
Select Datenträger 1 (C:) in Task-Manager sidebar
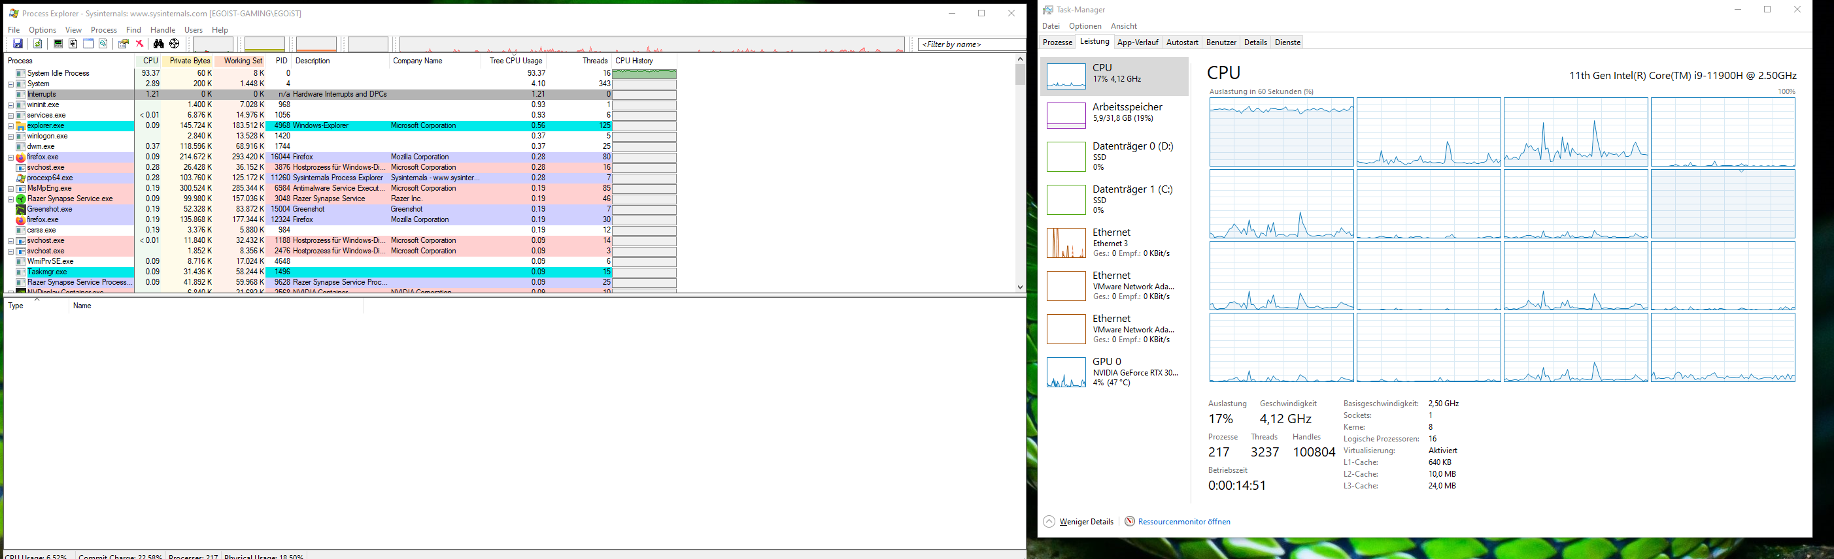pyautogui.click(x=1115, y=200)
